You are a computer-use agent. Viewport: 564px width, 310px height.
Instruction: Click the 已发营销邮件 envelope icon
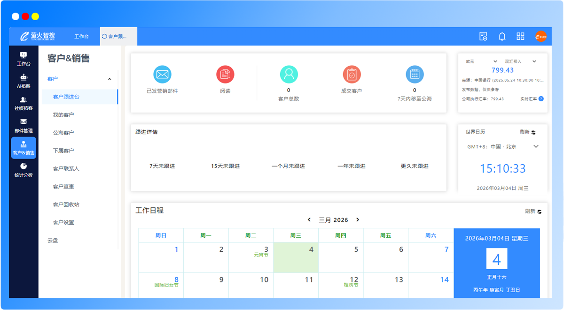(162, 75)
